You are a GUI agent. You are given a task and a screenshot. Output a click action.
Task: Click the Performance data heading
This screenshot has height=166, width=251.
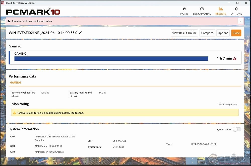tap(22, 76)
